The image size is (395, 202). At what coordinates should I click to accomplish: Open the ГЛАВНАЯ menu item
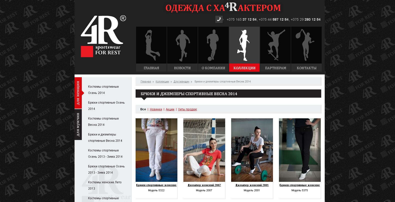tap(151, 68)
